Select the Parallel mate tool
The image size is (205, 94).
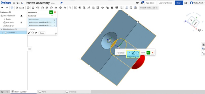65,8
